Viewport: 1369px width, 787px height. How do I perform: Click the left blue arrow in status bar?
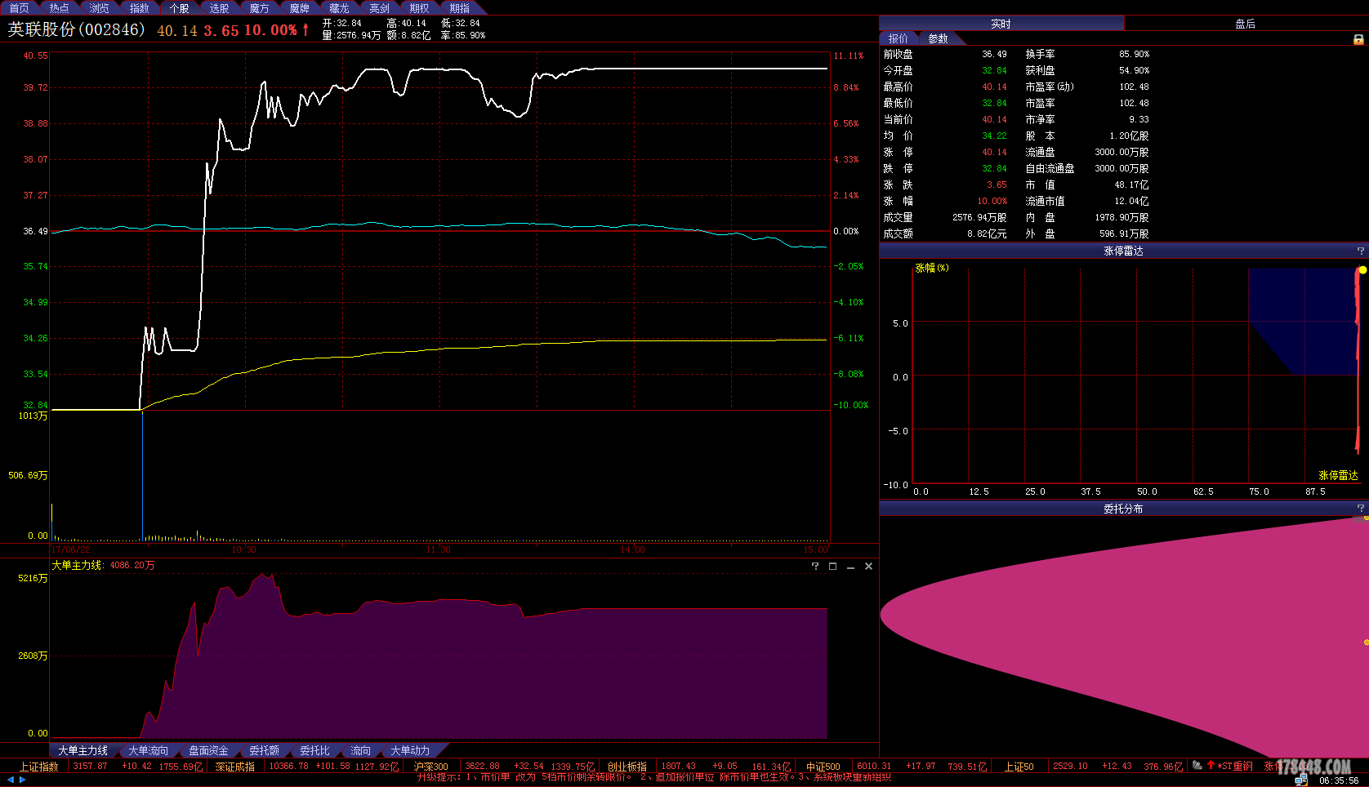[x=11, y=780]
